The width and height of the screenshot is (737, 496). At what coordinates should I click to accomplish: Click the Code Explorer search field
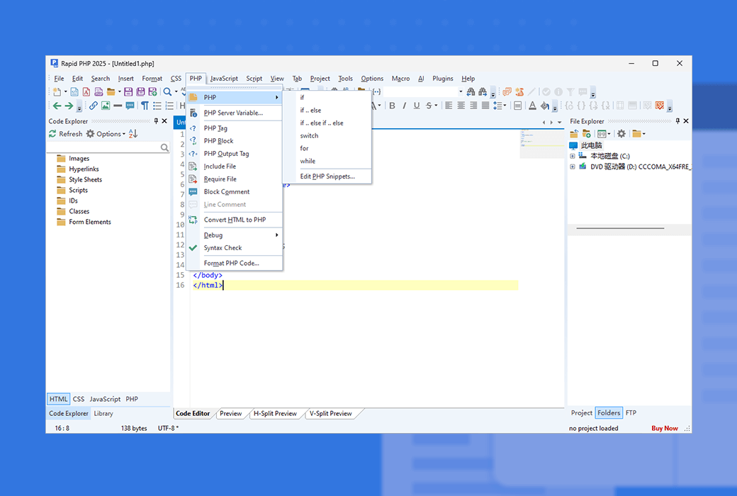(108, 147)
